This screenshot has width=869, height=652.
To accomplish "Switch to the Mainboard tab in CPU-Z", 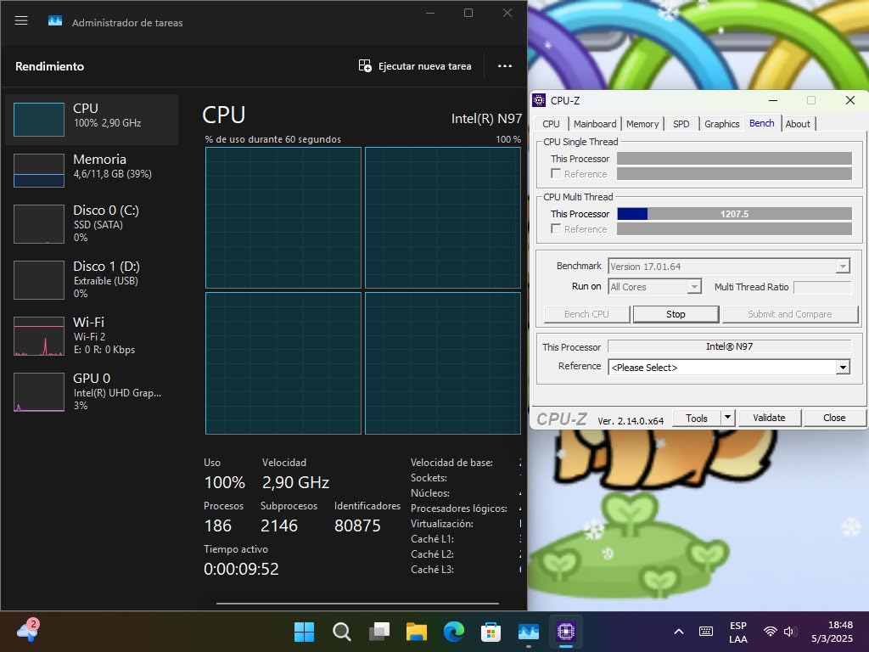I will (595, 124).
